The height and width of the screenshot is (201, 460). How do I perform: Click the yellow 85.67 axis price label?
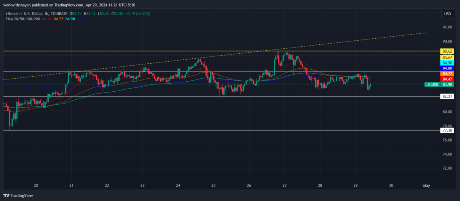pyautogui.click(x=447, y=58)
